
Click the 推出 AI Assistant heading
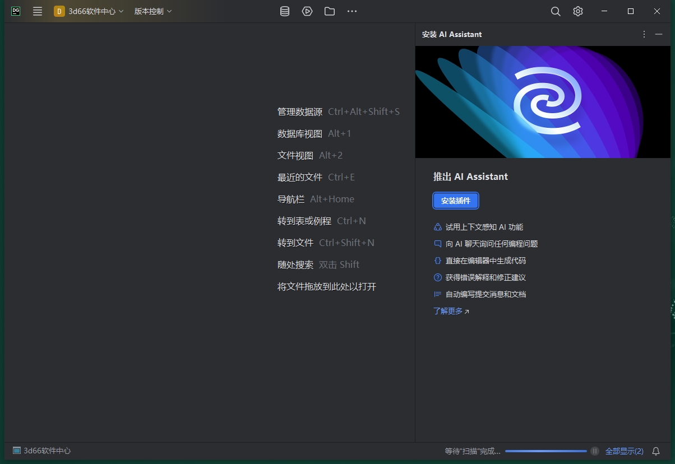[x=470, y=177]
